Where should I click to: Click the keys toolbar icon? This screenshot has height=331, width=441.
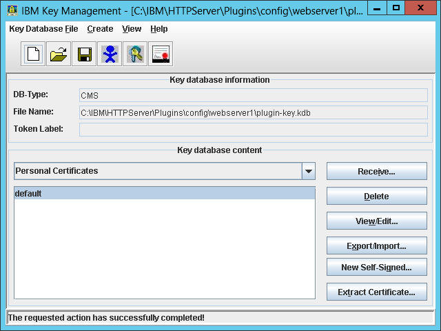(x=135, y=54)
